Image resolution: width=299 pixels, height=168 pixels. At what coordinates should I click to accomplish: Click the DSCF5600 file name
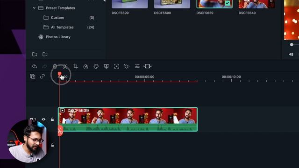[163, 13]
